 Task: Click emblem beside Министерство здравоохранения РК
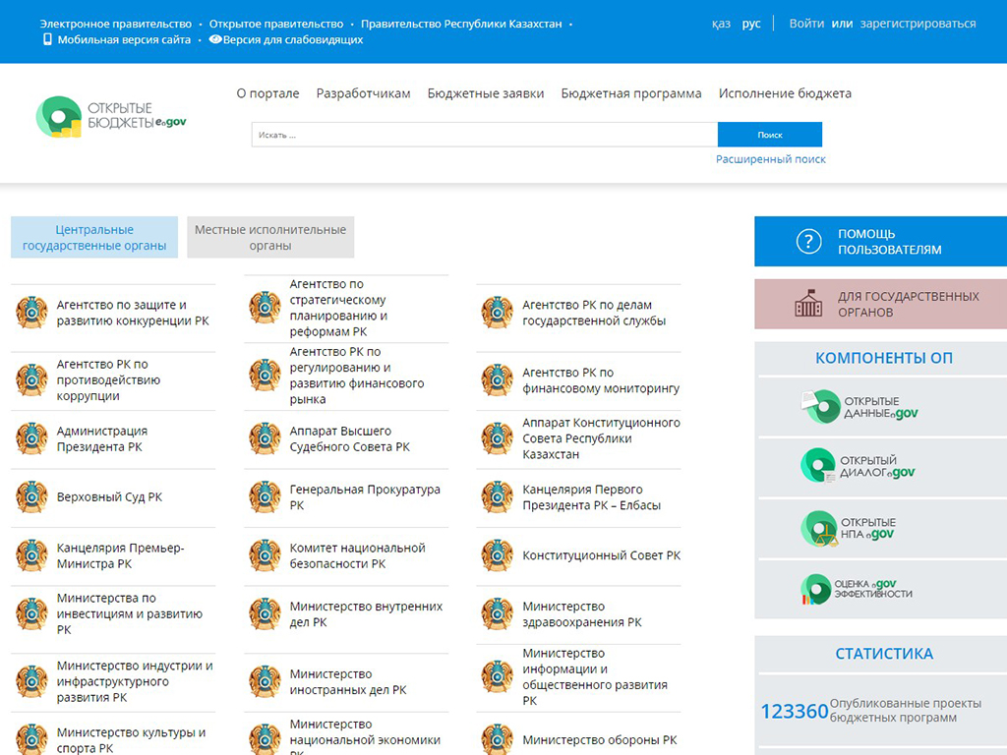click(x=497, y=613)
